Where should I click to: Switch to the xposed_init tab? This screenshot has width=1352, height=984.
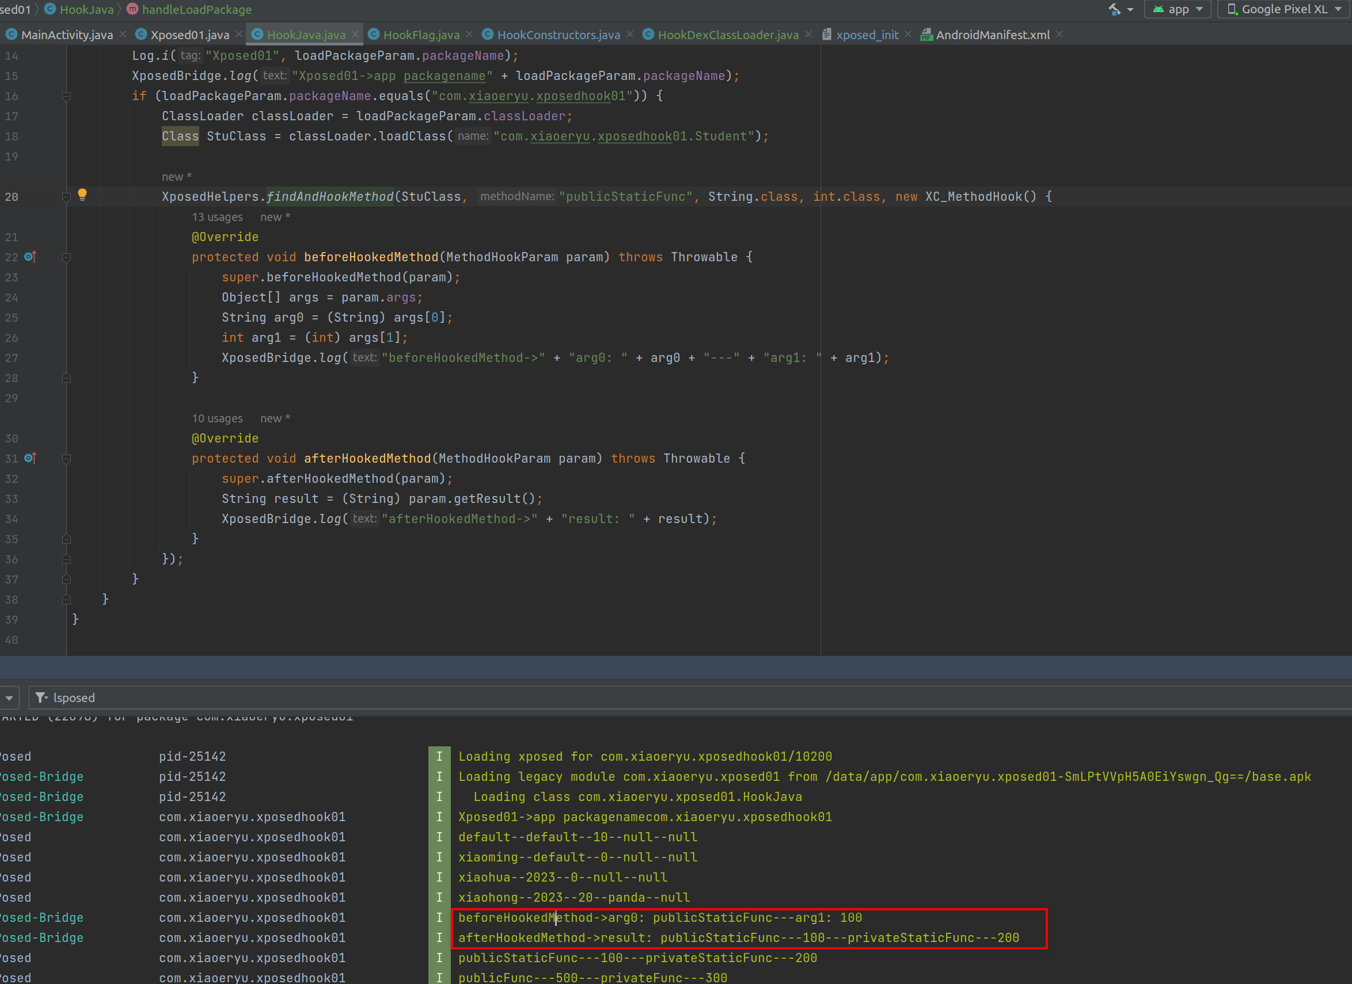(x=866, y=35)
